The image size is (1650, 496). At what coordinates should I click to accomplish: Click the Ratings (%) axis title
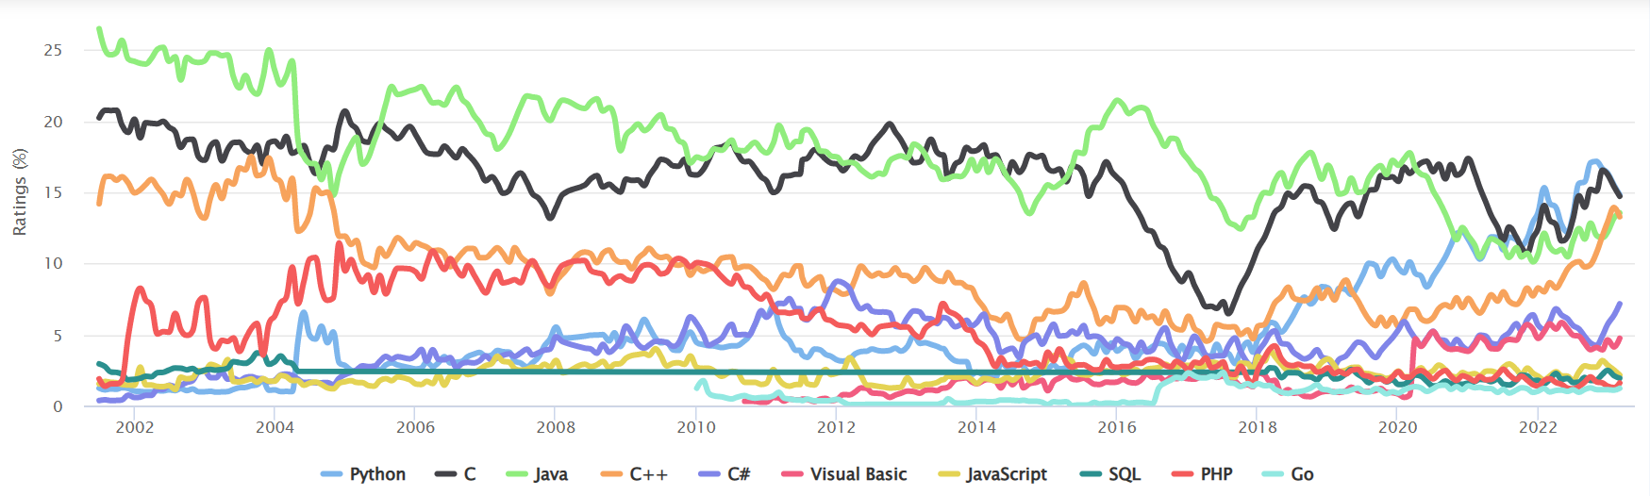pos(20,191)
